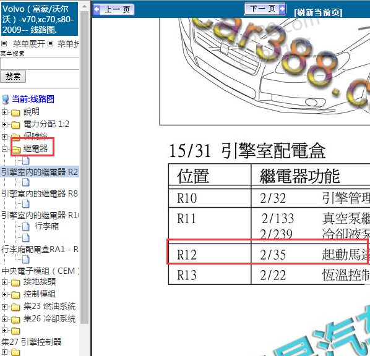
Task: Click the 集26 冷卻系統 folder icon
Action: point(15,319)
